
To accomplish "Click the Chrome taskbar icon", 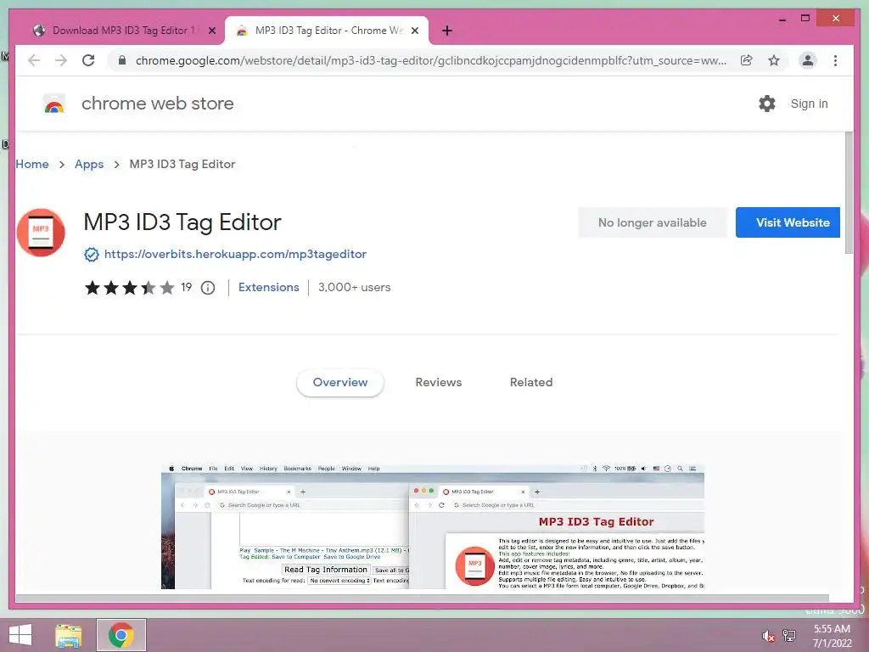I will [121, 635].
